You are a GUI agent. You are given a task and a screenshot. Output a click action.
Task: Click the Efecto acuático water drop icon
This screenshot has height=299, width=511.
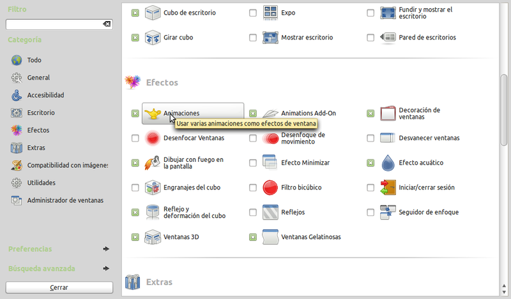[388, 163]
